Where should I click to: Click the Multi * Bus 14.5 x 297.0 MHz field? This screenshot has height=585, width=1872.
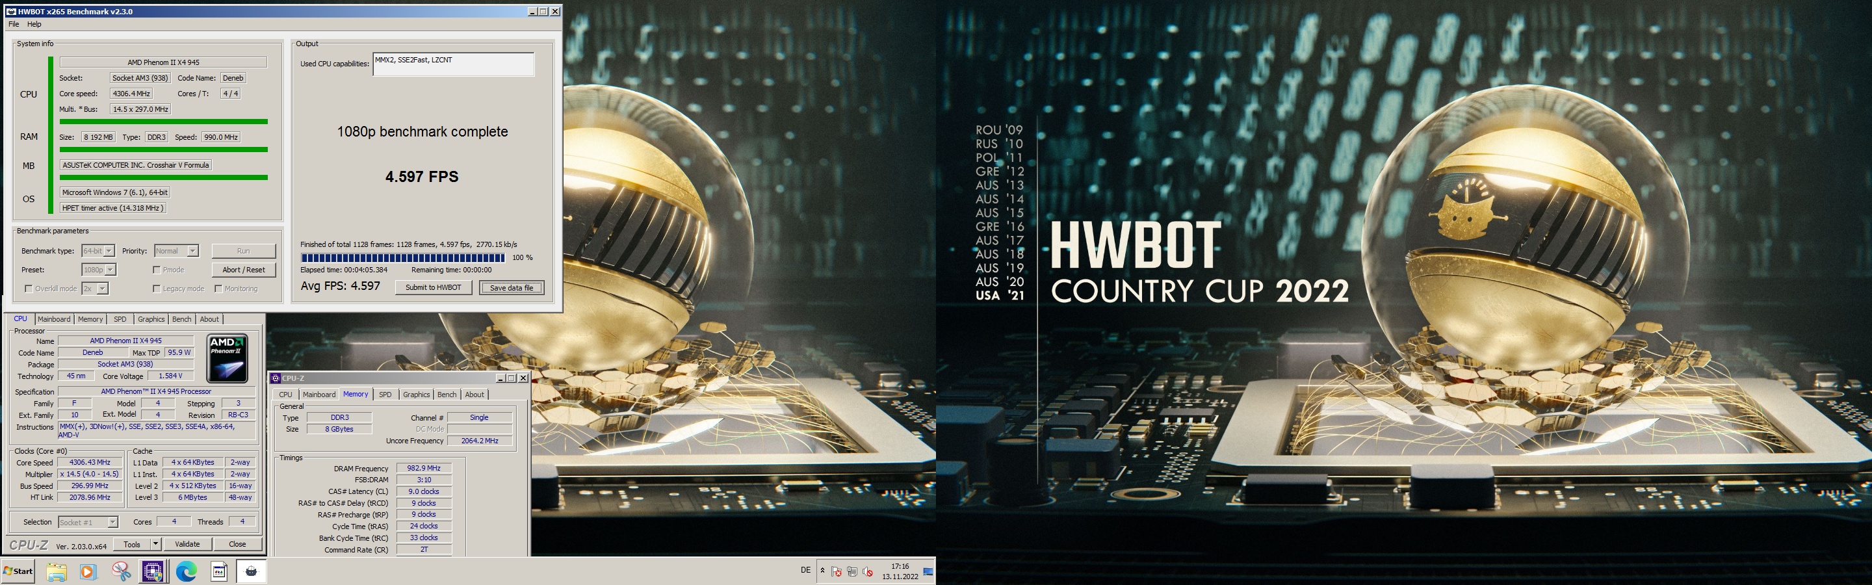pyautogui.click(x=140, y=109)
